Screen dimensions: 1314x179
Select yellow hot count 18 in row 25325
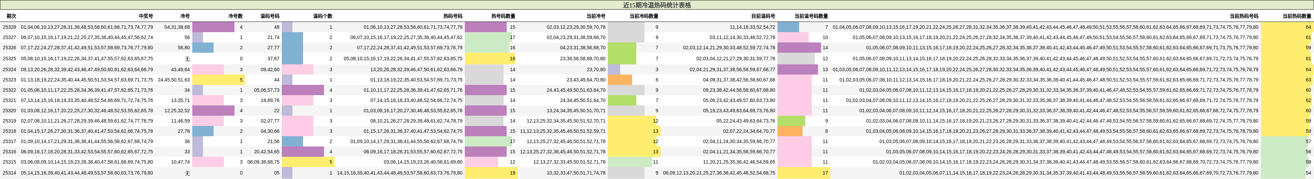coord(512,59)
